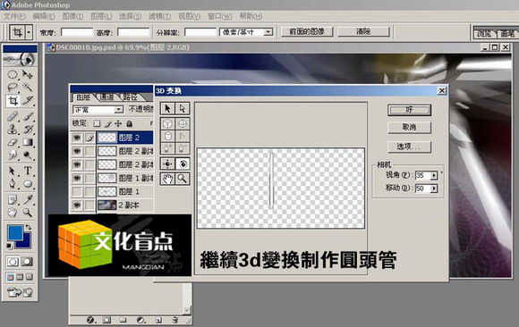
Task: Select the Type tool
Action: point(28,171)
